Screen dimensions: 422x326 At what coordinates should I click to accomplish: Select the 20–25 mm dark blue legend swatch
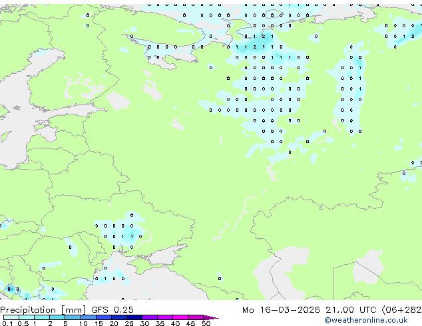tap(119, 317)
